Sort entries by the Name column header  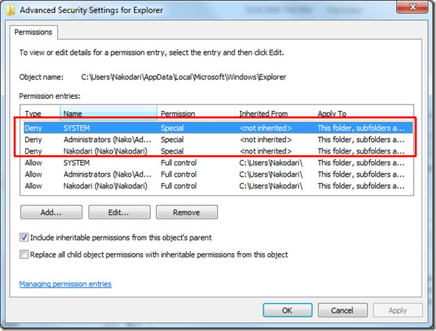click(108, 114)
